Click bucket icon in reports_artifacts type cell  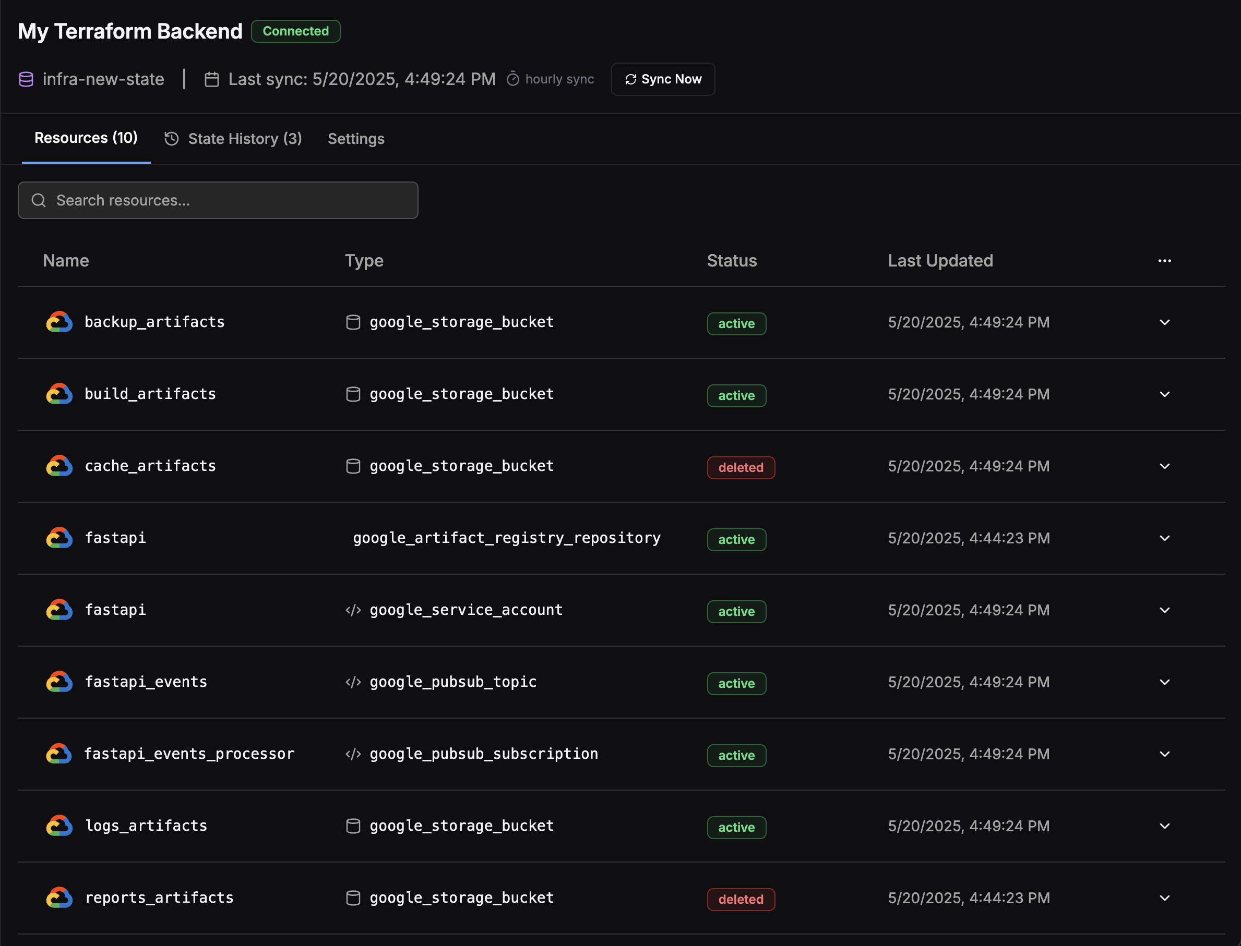(353, 898)
